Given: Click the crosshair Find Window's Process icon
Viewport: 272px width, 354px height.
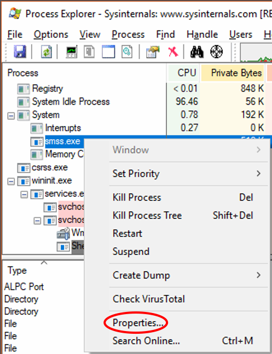Looking at the screenshot, I should tap(216, 52).
